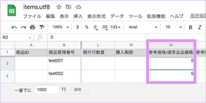This screenshot has height=103, width=206.
Task: Click the row count field showing 1000
Action: coord(47,89)
